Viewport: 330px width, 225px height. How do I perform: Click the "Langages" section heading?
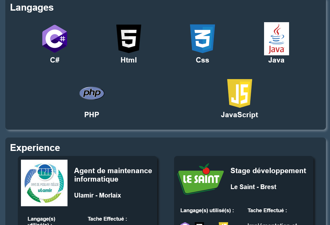[32, 8]
